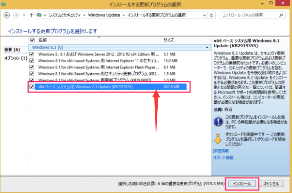
Task: Uncheck the Internet Explorer 11 security update
Action: 32,60
